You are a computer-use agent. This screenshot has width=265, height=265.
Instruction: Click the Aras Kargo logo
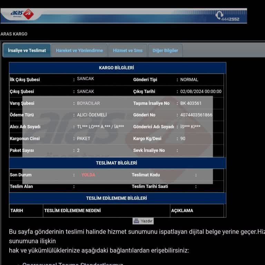[22, 14]
